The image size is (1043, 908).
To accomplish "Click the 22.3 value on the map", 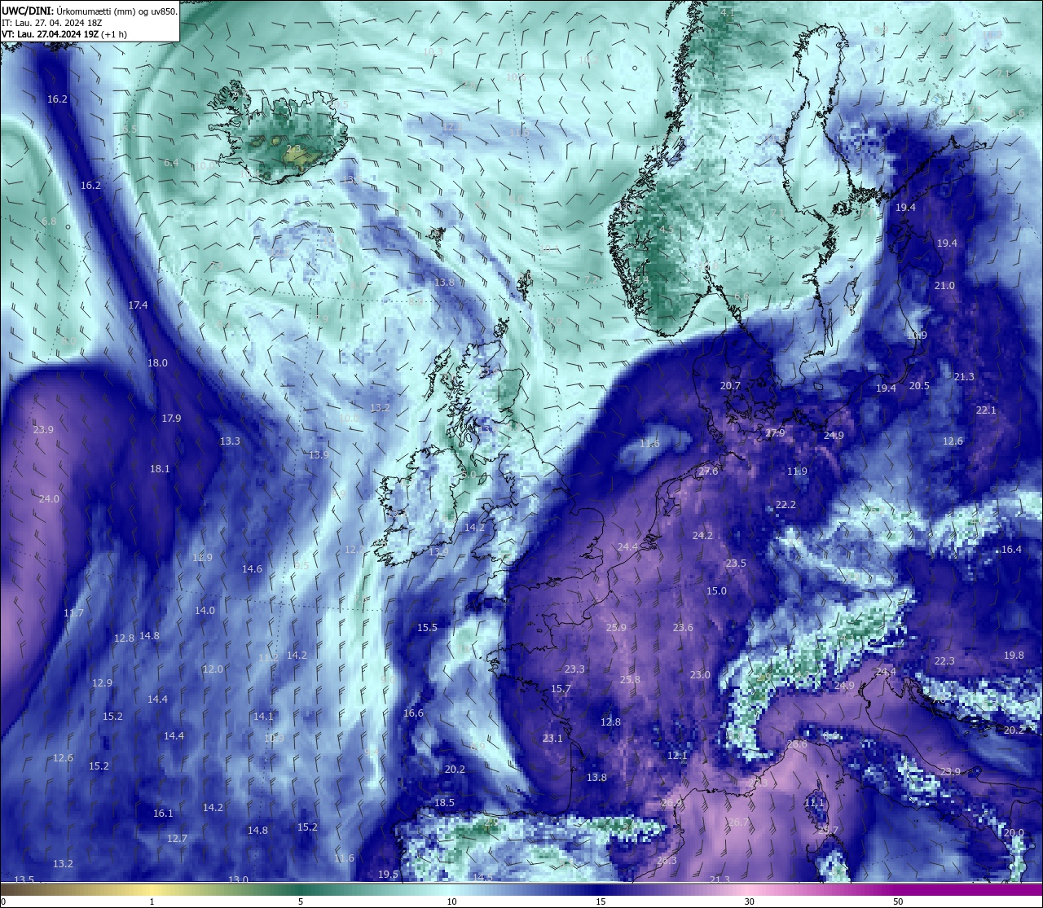I will tap(944, 661).
